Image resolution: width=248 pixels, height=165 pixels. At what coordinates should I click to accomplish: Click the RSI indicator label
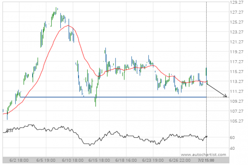tap(10, 131)
